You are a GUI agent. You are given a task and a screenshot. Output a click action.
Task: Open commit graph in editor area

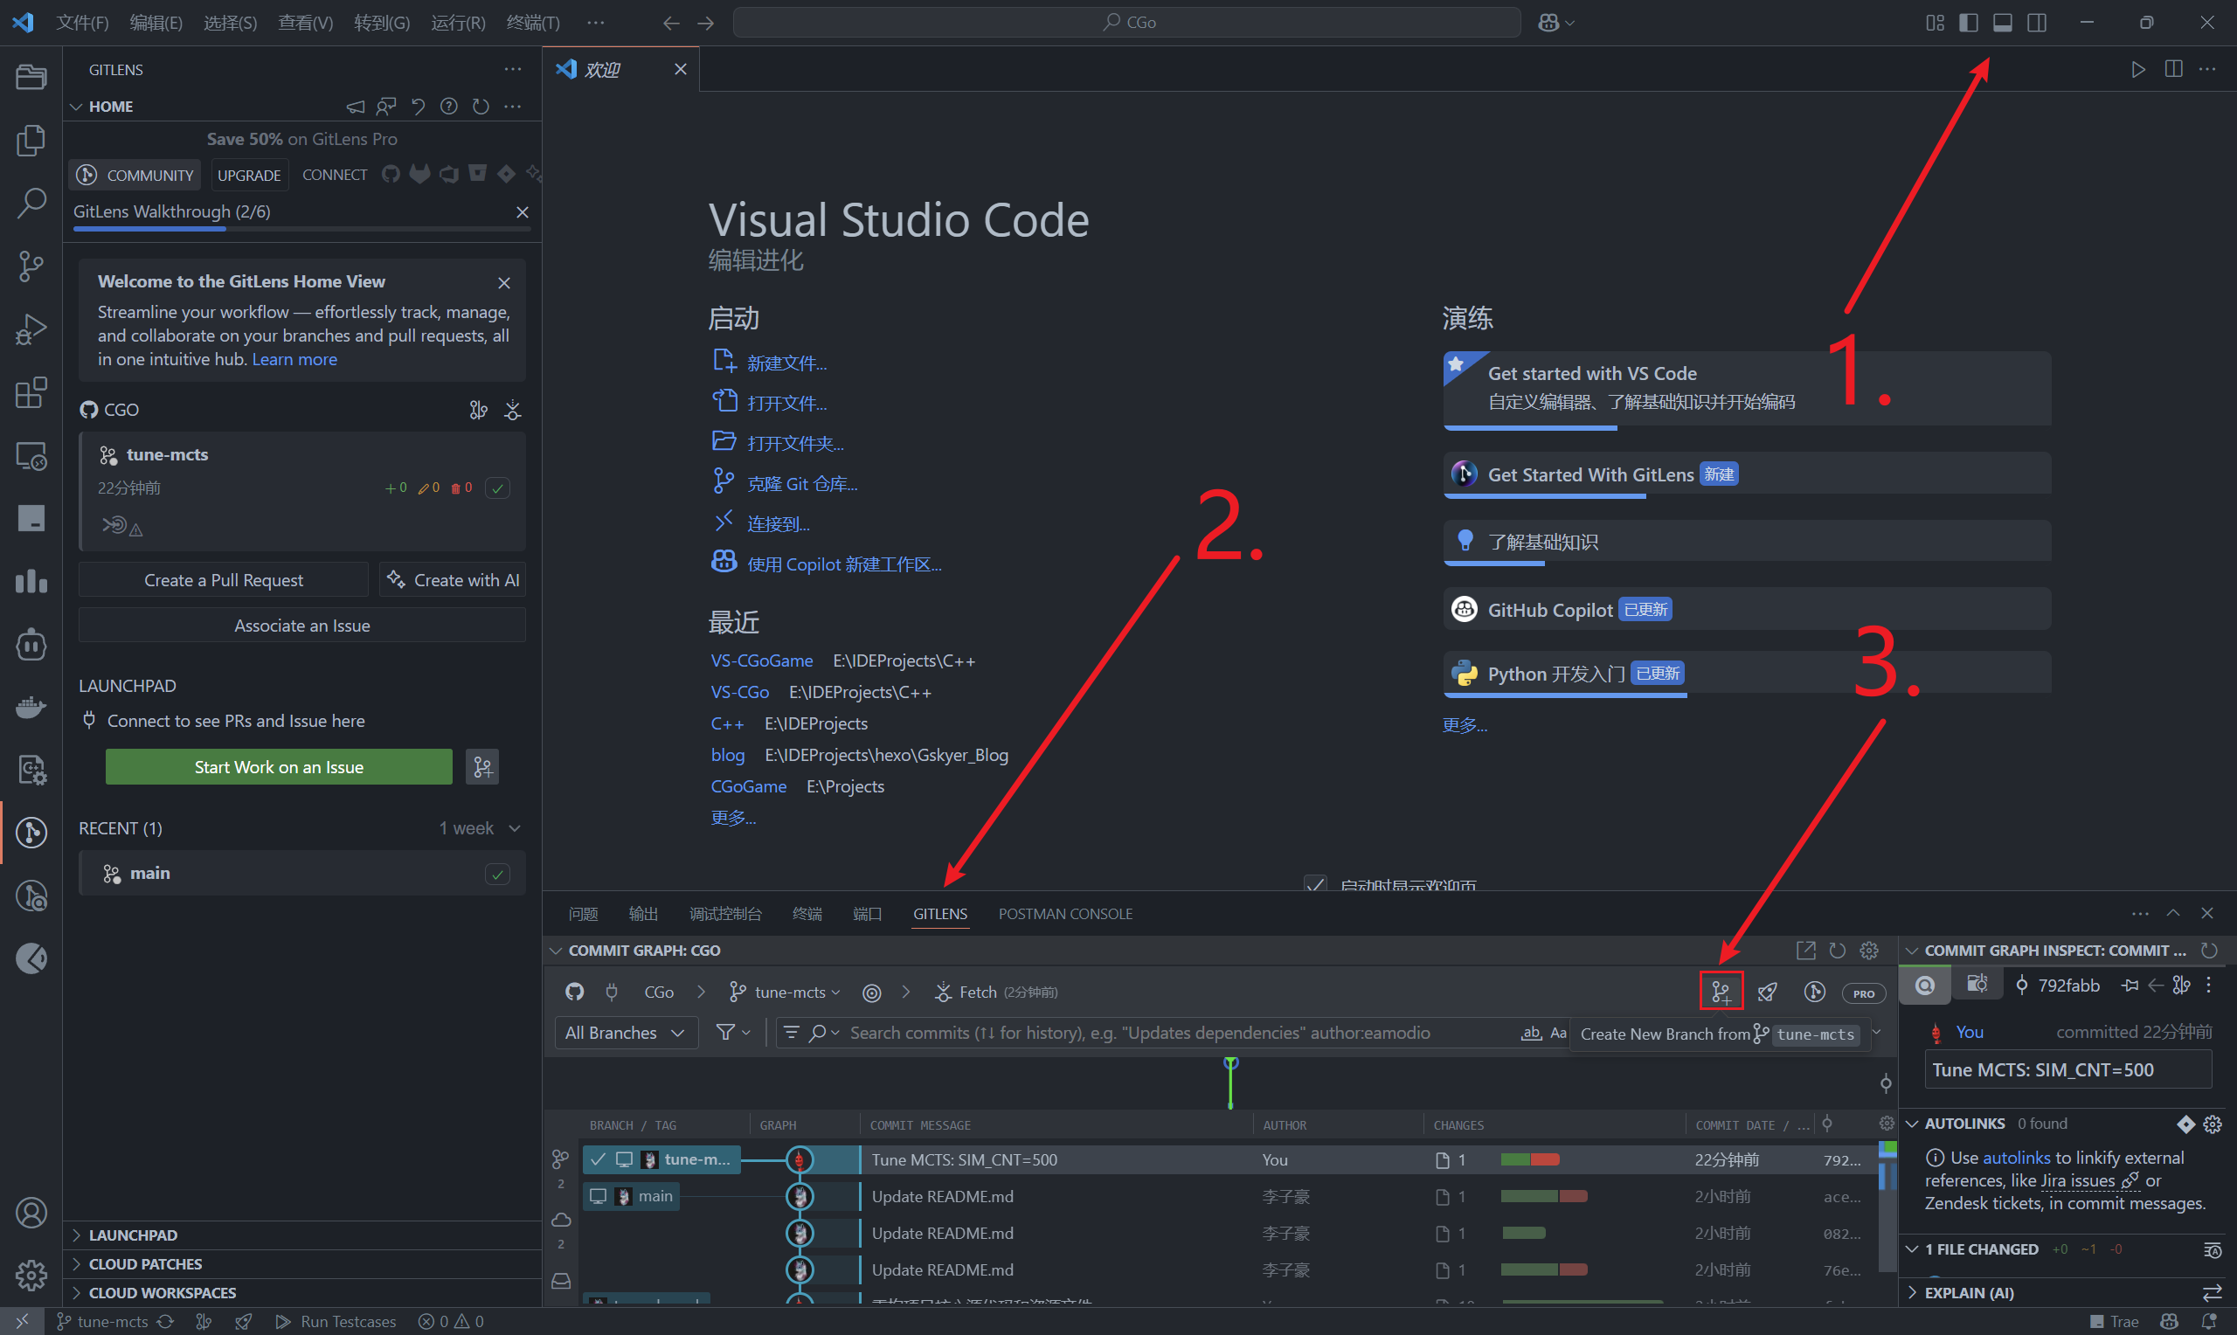point(1805,950)
